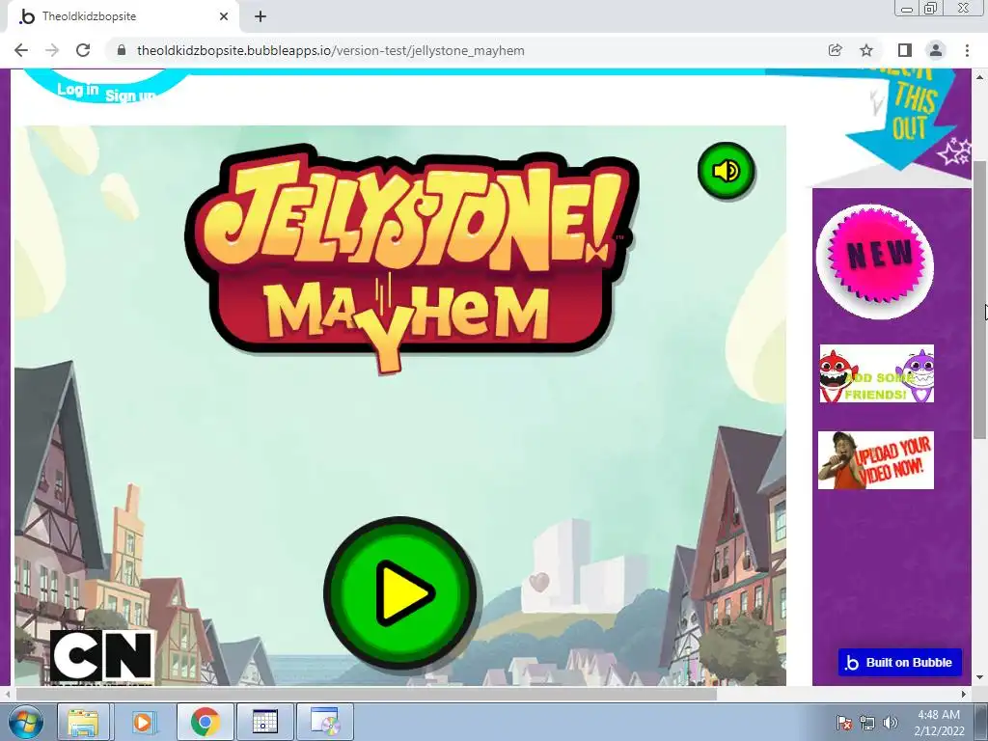988x741 pixels.
Task: Start the game with the green play button
Action: click(401, 593)
